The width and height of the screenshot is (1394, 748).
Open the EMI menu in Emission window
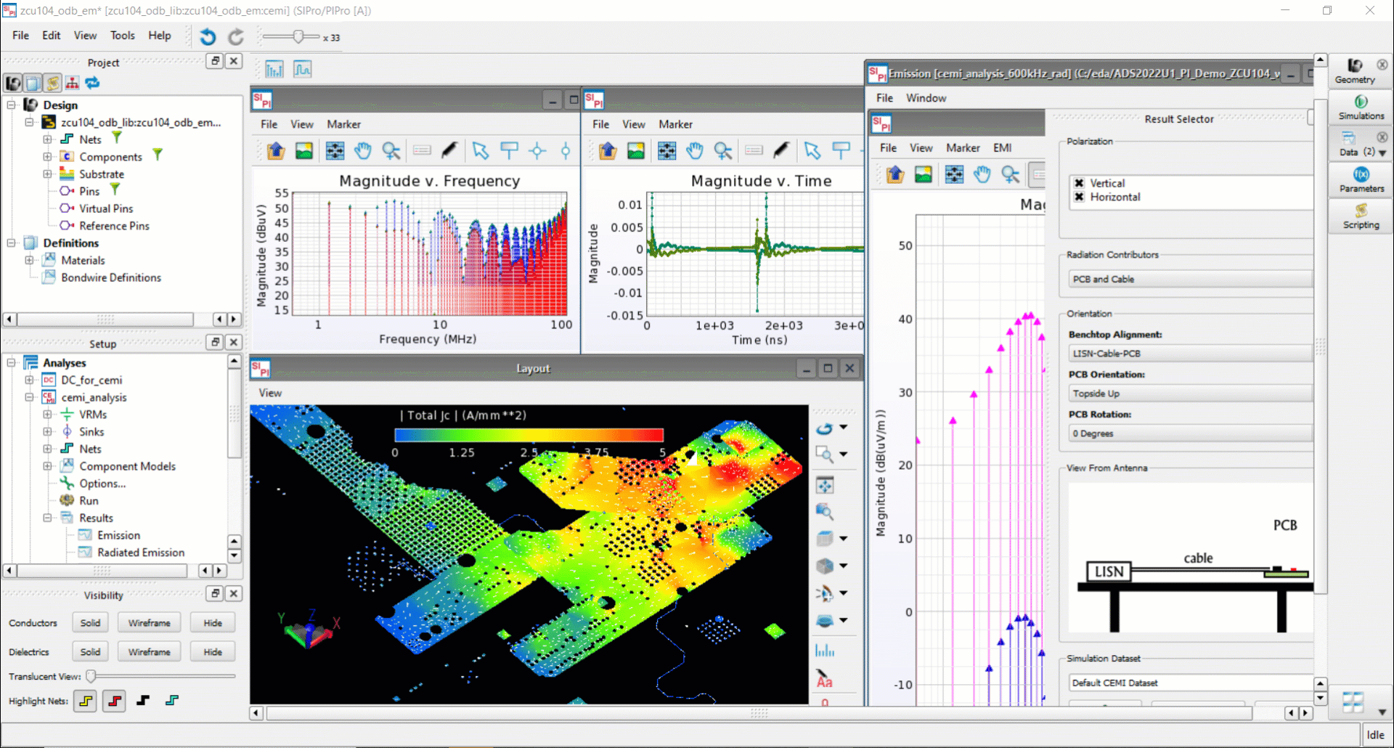(1002, 147)
